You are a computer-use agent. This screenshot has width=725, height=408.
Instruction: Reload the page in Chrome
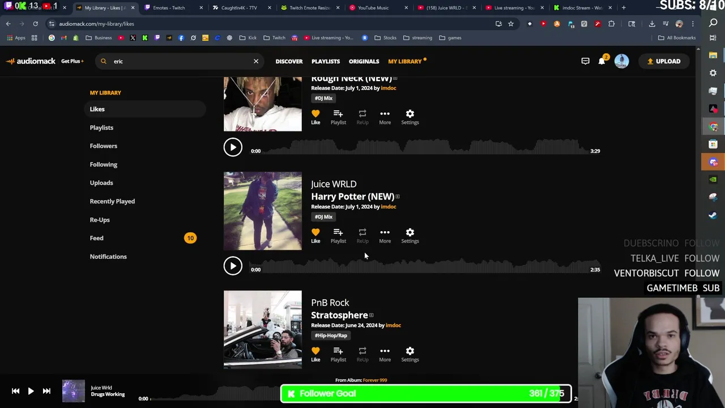point(35,24)
